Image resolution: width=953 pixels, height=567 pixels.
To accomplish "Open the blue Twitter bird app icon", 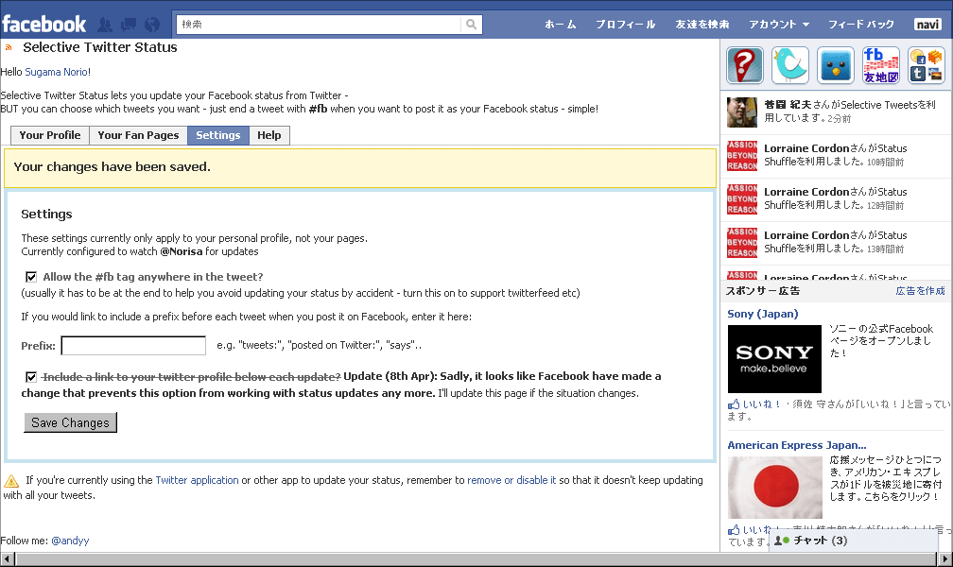I will [790, 65].
